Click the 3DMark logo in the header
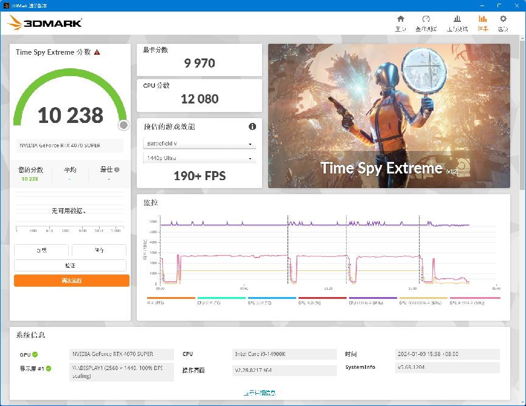Viewport: 526px width, 406px height. click(50, 23)
